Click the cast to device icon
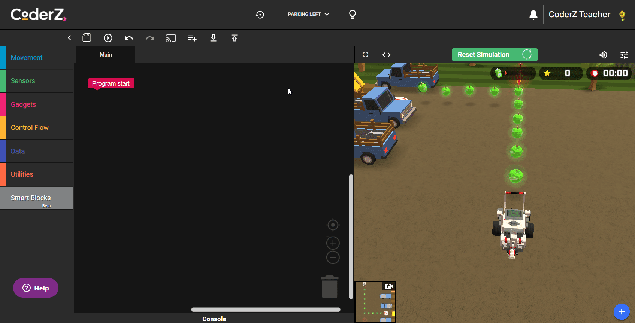Viewport: 635px width, 323px height. point(171,38)
